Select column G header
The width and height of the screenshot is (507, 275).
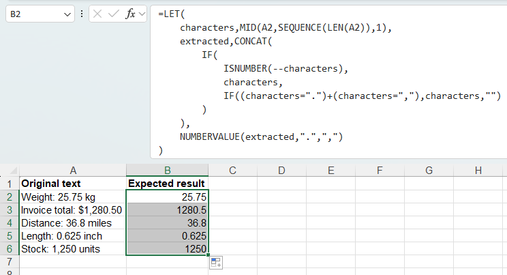(x=429, y=171)
